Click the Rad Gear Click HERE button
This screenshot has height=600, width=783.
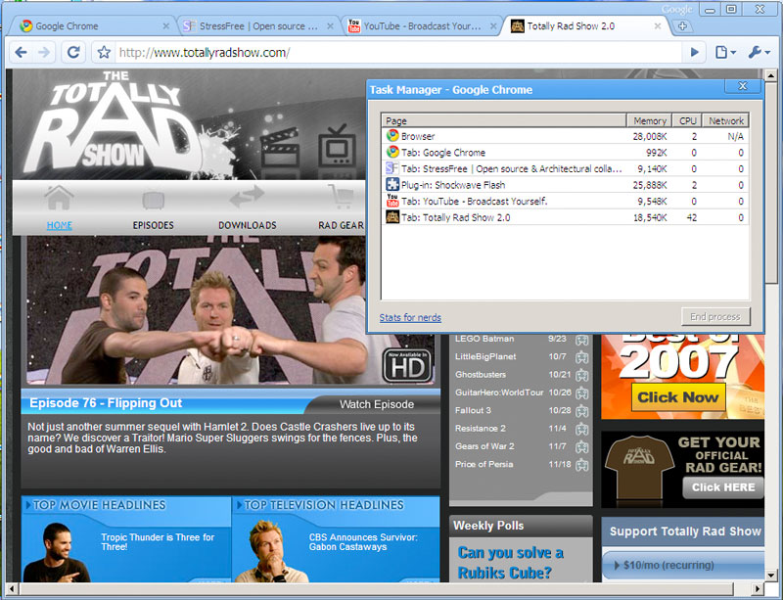pyautogui.click(x=723, y=487)
